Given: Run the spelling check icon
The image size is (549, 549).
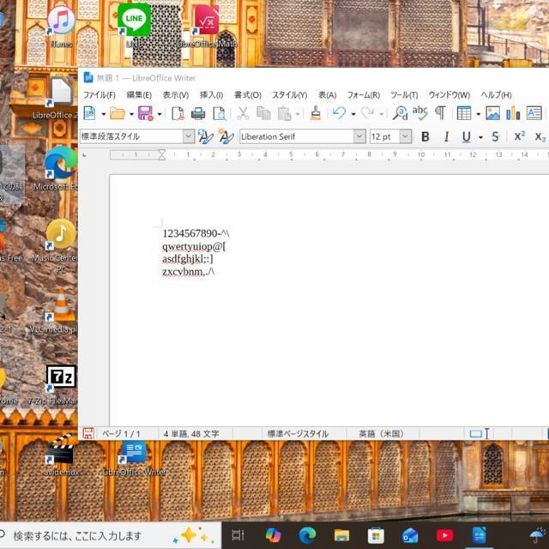Looking at the screenshot, I should tap(420, 113).
